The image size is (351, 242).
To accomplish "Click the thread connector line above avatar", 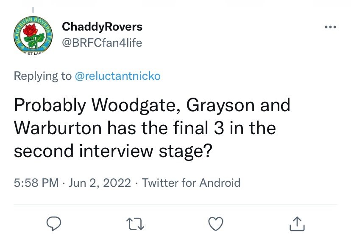I will pyautogui.click(x=33, y=10).
